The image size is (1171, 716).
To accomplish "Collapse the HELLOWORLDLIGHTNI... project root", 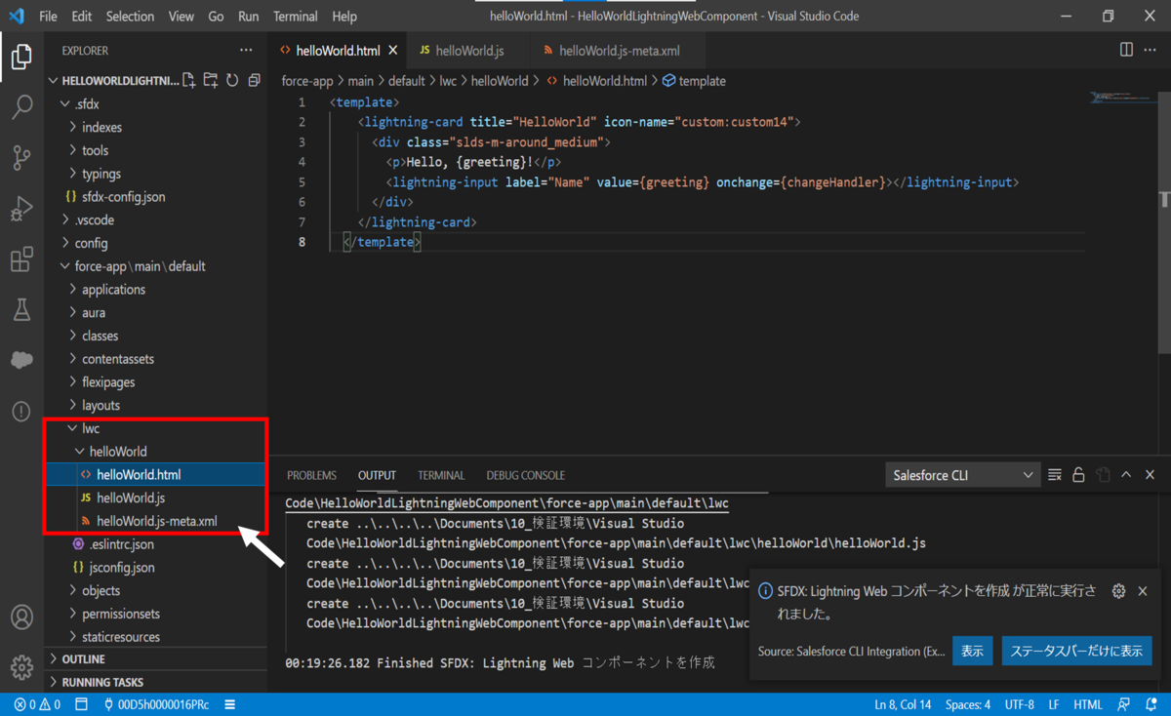I will (x=120, y=81).
